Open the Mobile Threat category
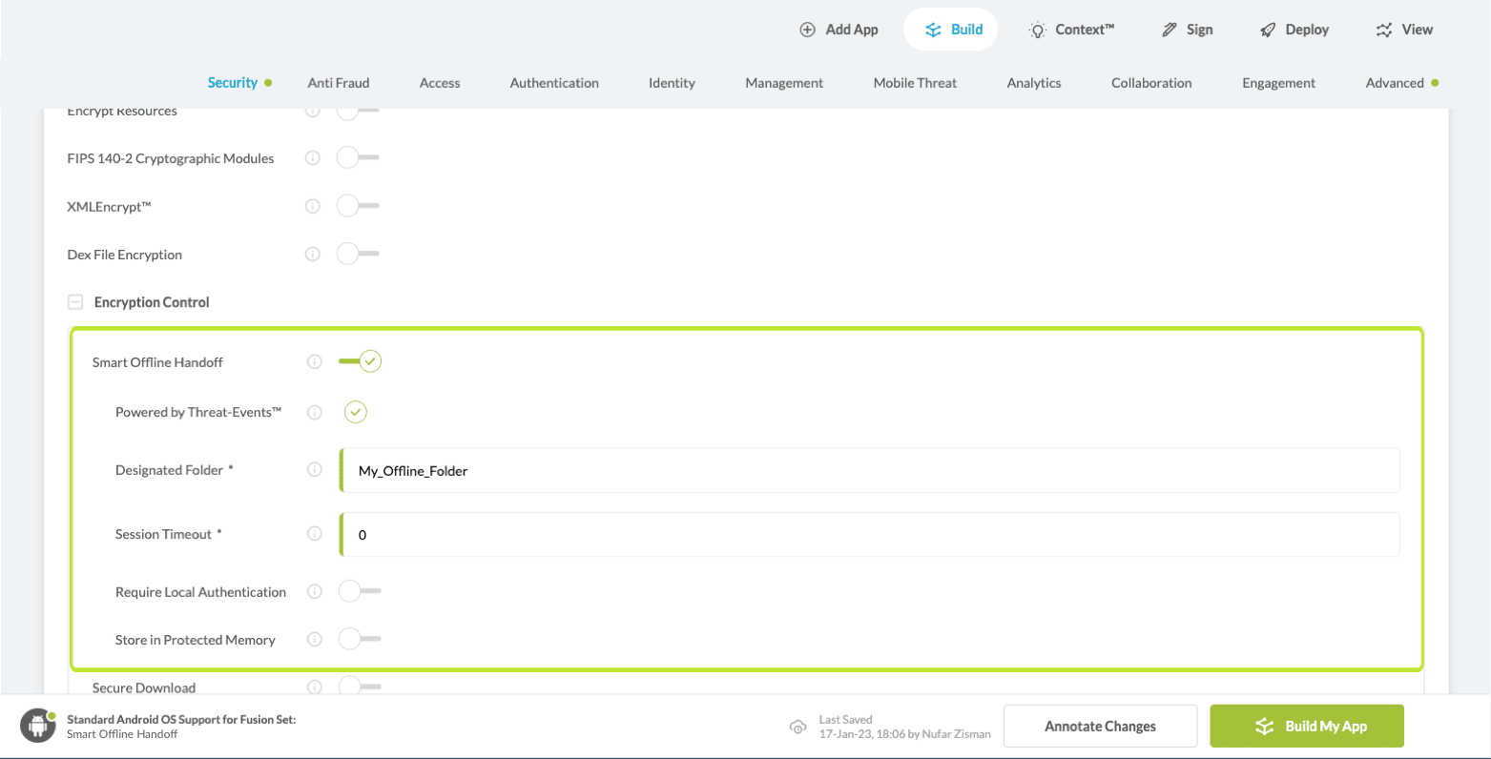Image resolution: width=1491 pixels, height=759 pixels. click(914, 83)
